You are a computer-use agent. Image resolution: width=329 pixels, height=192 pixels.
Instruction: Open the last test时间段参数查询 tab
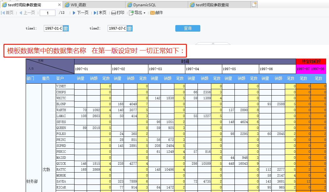(x=219, y=5)
